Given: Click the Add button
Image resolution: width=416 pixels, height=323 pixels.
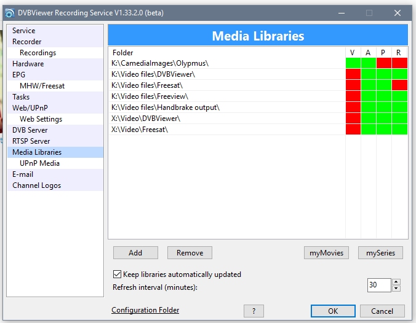Looking at the screenshot, I should coord(135,253).
